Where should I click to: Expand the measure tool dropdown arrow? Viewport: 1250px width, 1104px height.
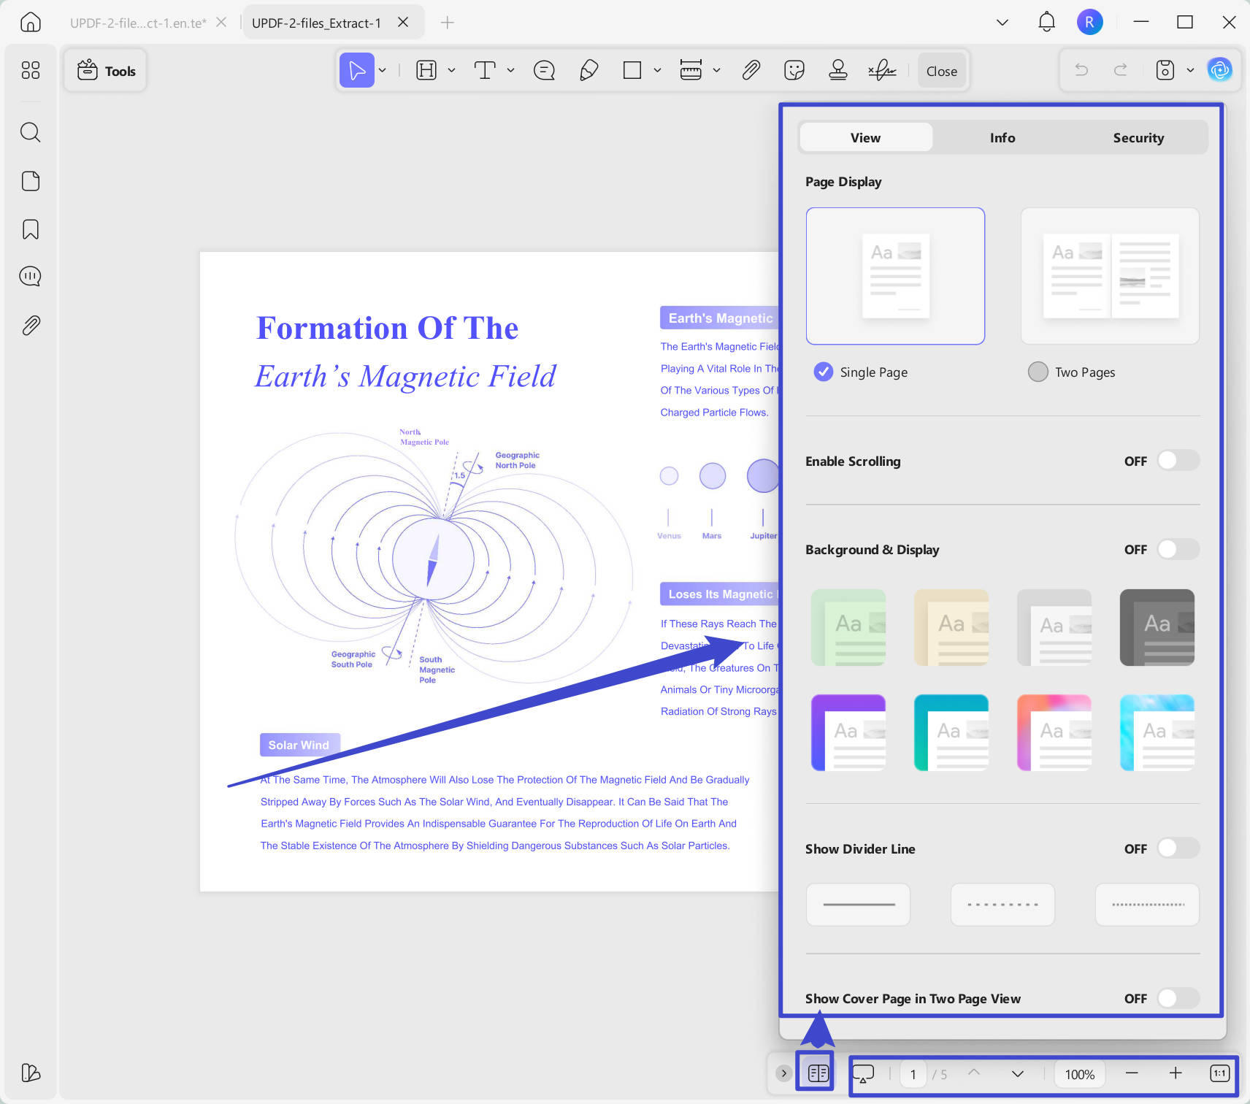pyautogui.click(x=716, y=70)
